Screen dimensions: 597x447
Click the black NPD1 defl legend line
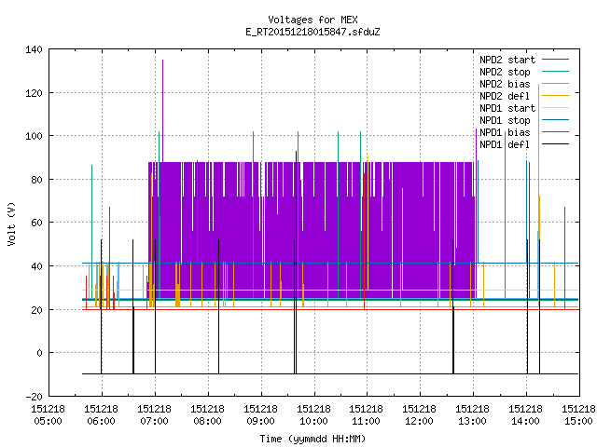click(555, 144)
